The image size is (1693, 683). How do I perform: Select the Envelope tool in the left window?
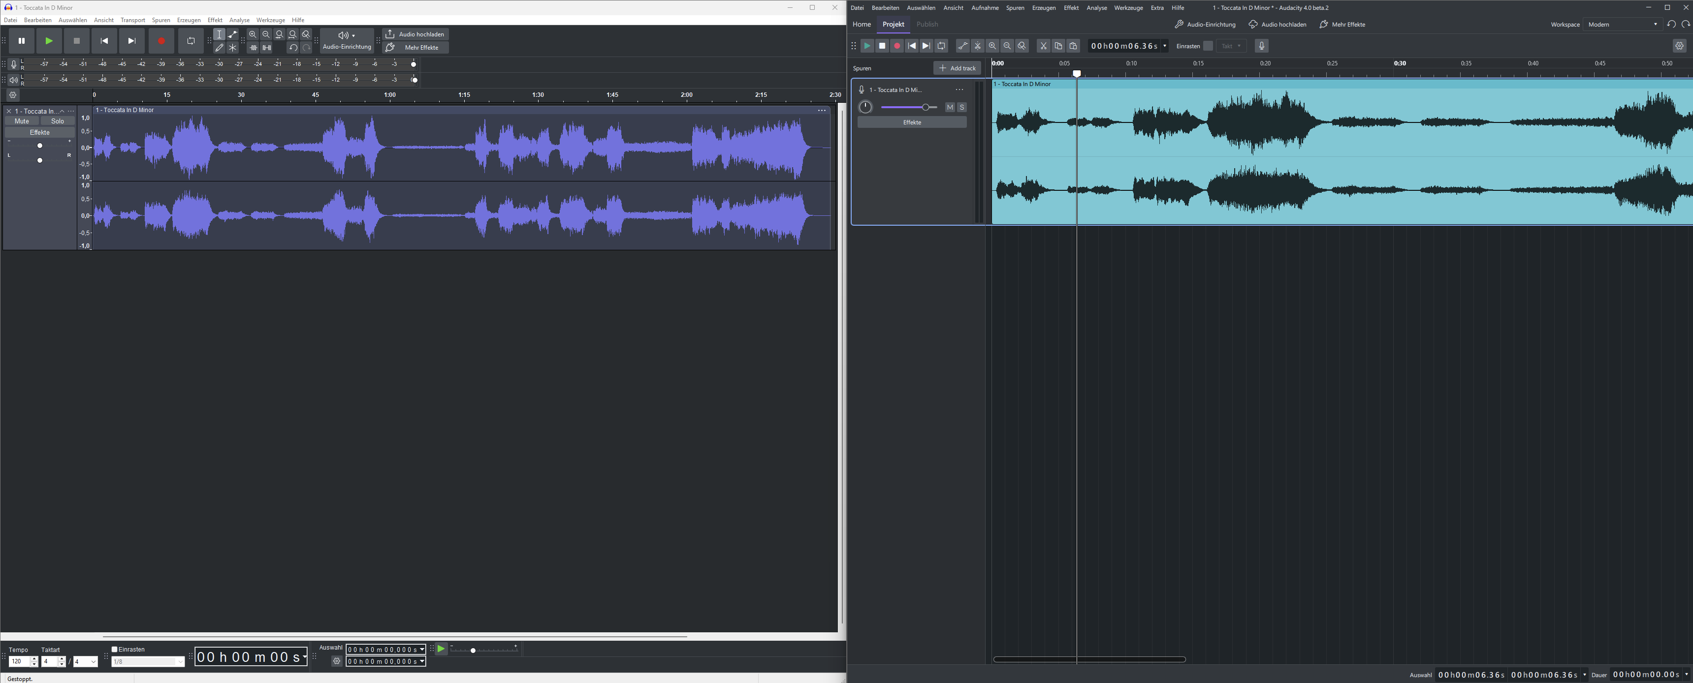pos(233,34)
